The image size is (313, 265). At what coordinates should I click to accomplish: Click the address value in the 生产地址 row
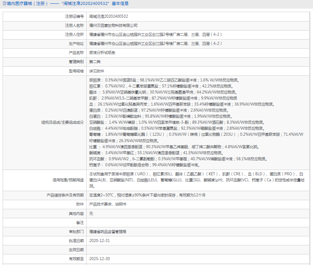pyautogui.click(x=156, y=44)
